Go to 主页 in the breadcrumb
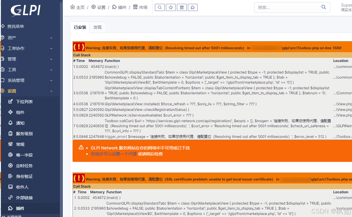The image size is (352, 217). point(78,7)
